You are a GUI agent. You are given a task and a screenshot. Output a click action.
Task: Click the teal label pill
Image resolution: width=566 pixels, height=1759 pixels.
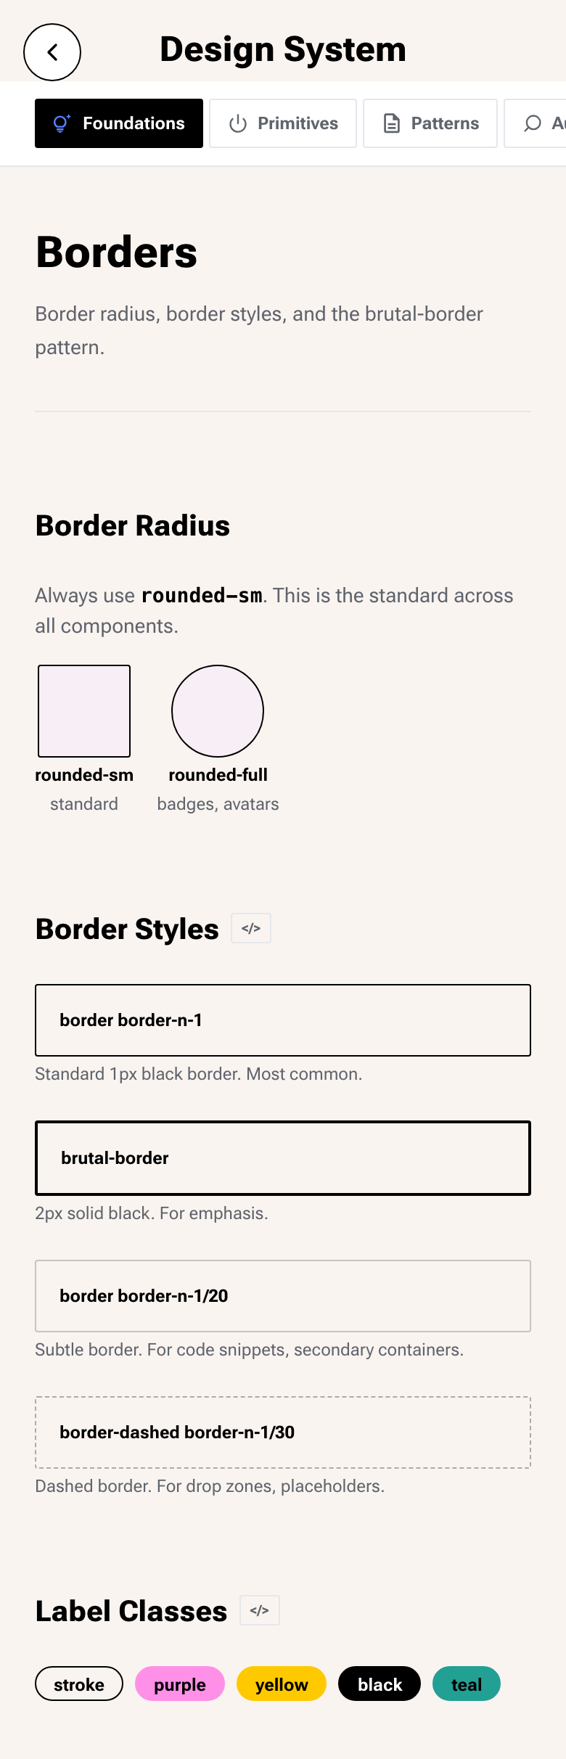(x=467, y=1684)
